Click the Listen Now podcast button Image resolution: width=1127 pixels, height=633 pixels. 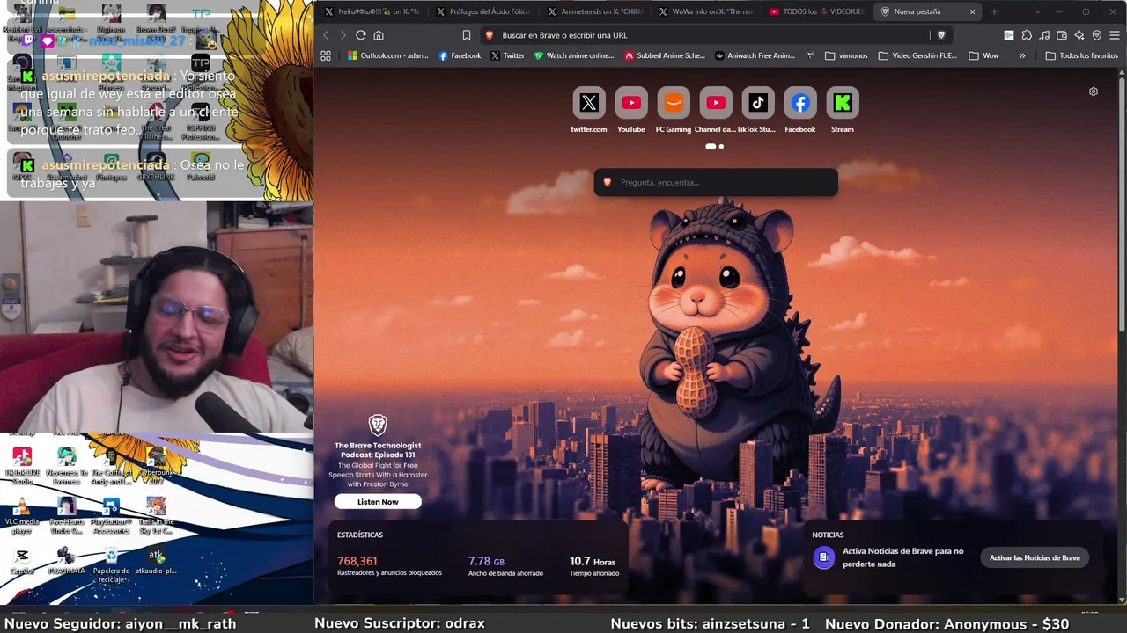(378, 502)
